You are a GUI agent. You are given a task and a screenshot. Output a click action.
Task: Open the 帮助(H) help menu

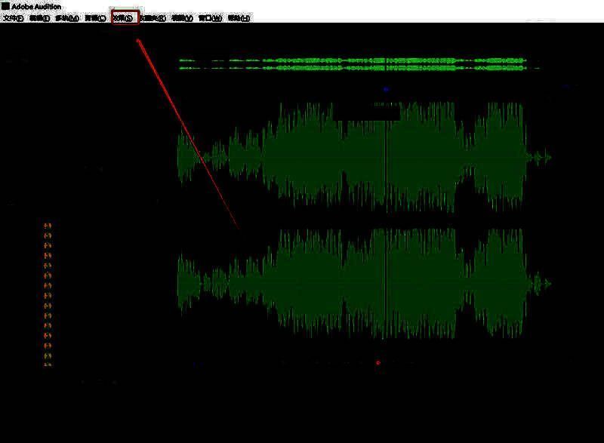(239, 18)
